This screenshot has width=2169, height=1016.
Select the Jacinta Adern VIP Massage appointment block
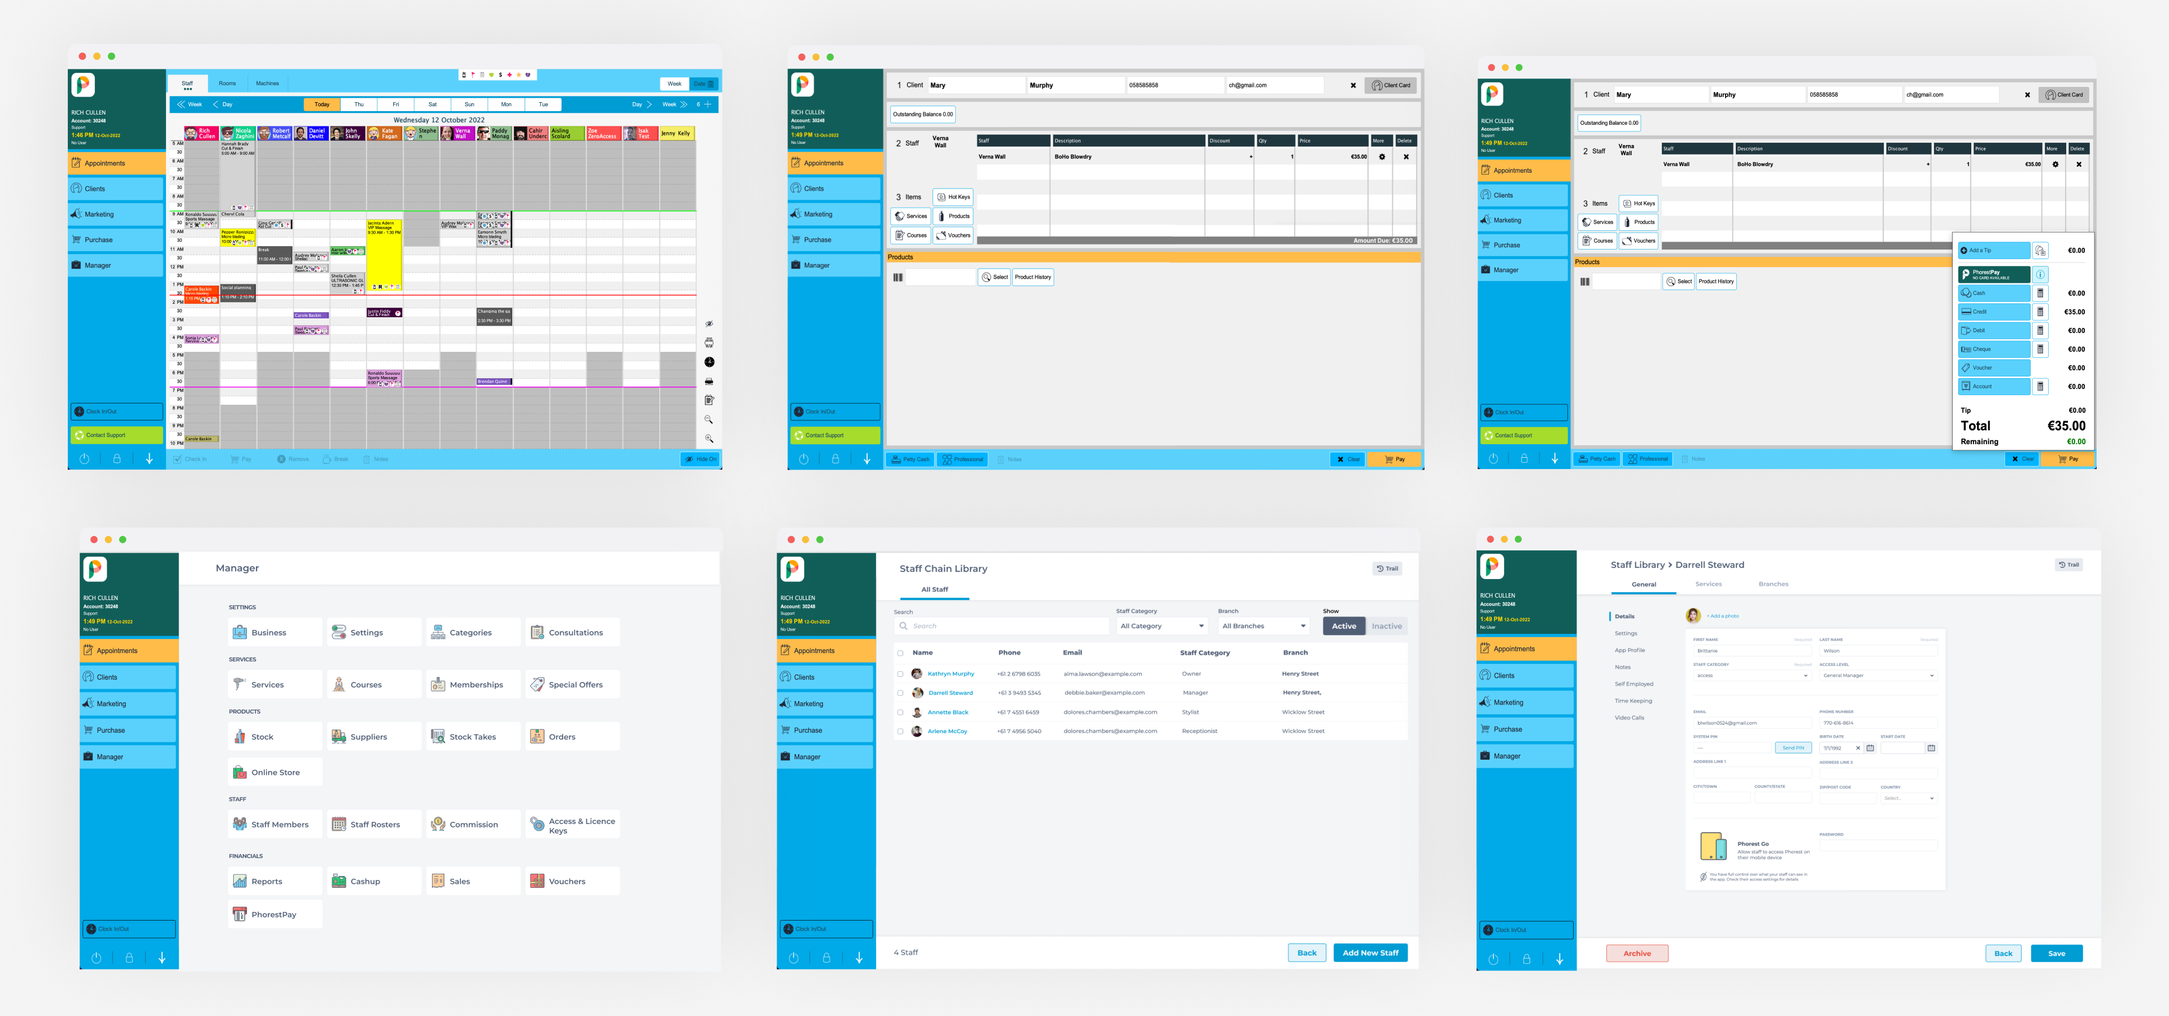click(384, 256)
